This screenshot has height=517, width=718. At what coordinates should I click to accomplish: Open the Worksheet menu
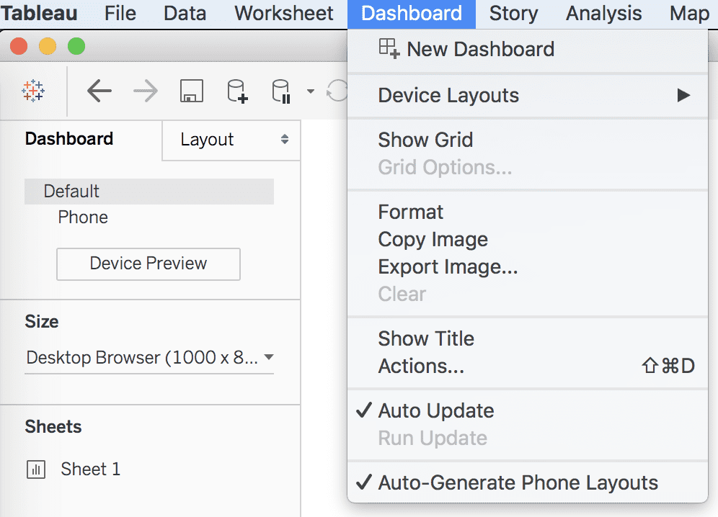coord(284,13)
